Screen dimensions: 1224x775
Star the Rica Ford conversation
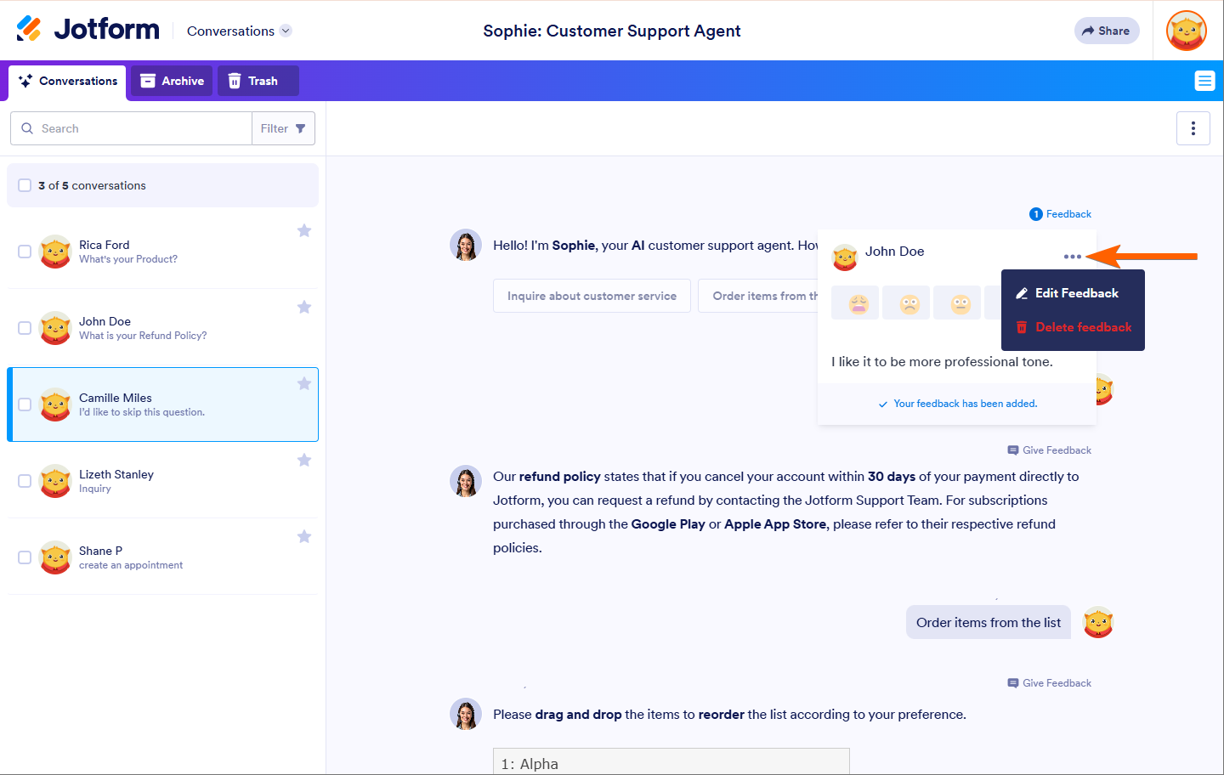(304, 231)
